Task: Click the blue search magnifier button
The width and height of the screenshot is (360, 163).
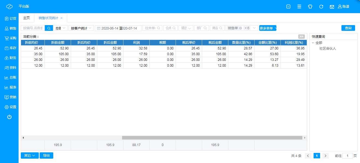Action: pyautogui.click(x=49, y=28)
